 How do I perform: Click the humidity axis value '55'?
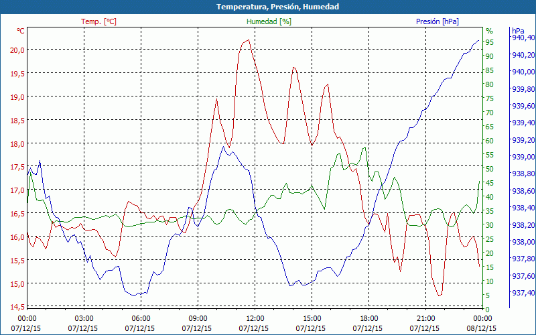pyautogui.click(x=490, y=155)
